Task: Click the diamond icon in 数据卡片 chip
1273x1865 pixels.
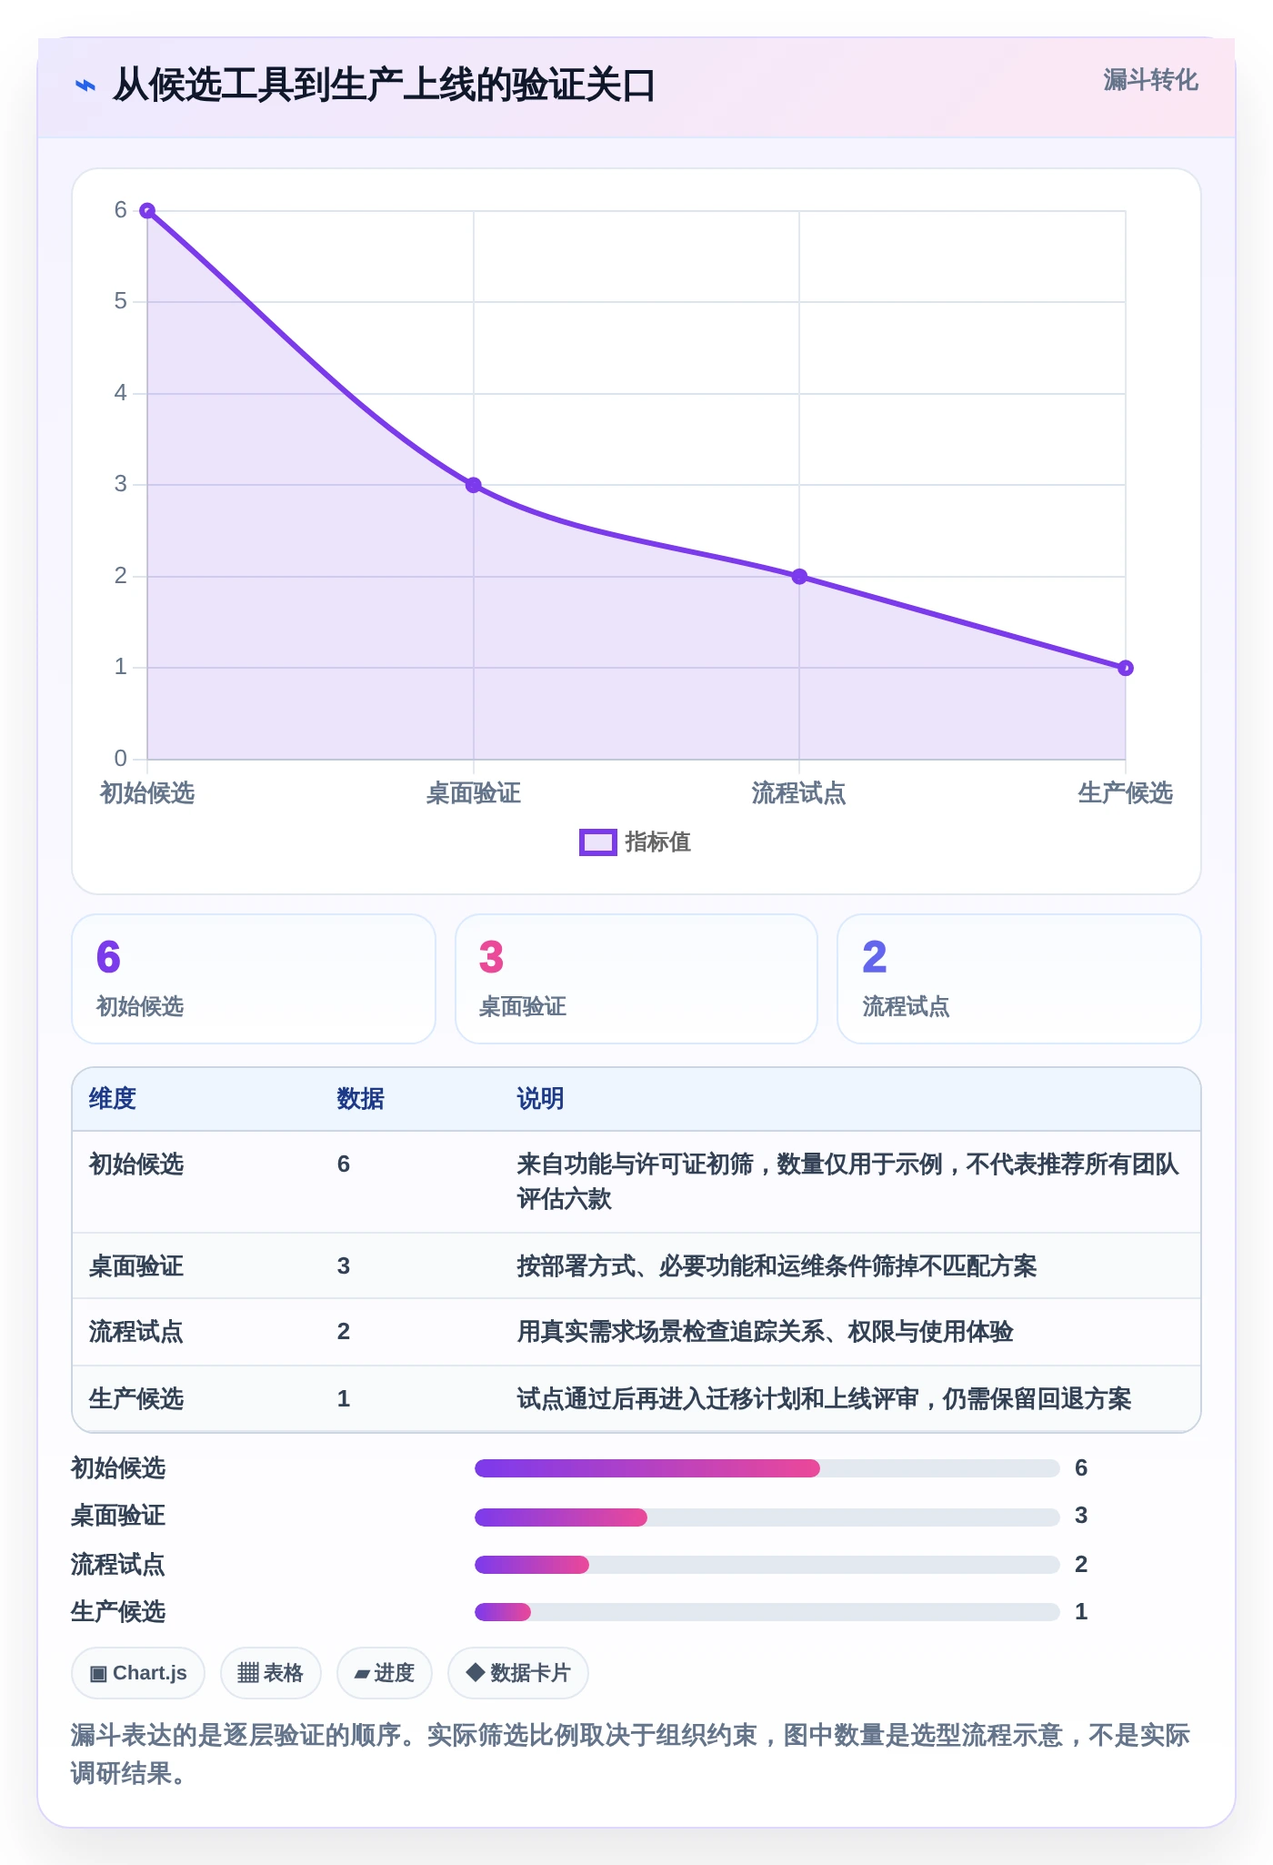Action: (x=475, y=1672)
